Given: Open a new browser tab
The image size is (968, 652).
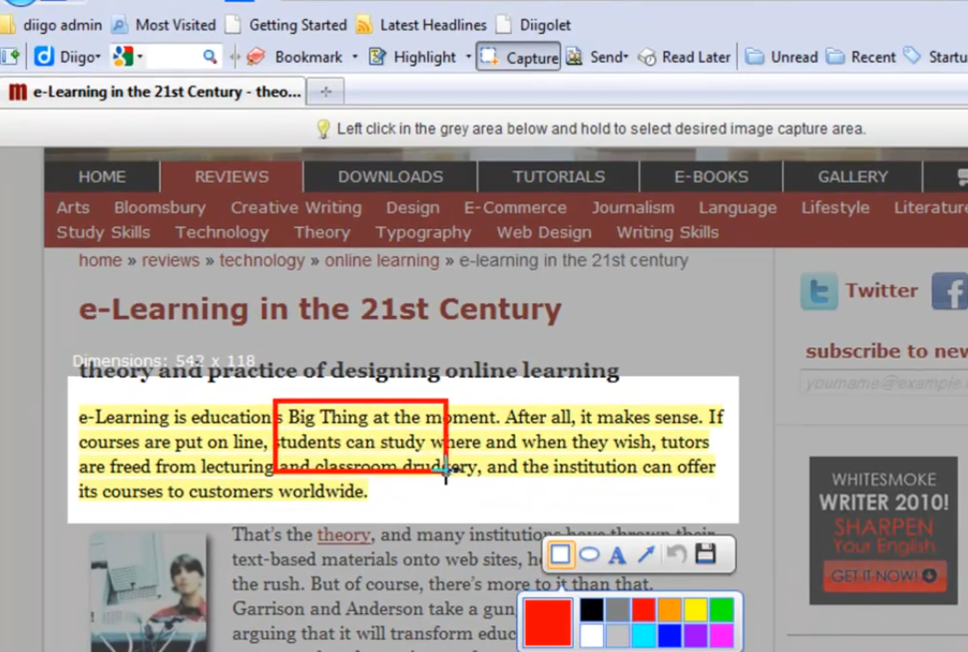Looking at the screenshot, I should coord(326,92).
